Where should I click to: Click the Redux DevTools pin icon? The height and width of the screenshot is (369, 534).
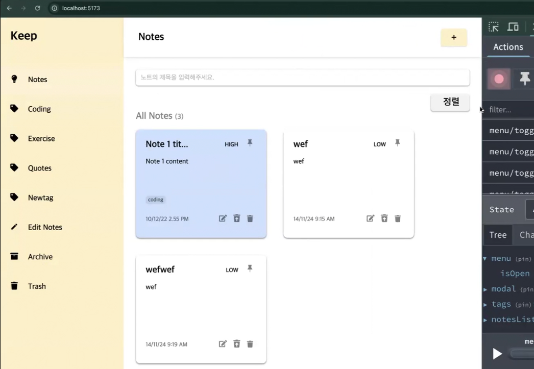tap(525, 79)
